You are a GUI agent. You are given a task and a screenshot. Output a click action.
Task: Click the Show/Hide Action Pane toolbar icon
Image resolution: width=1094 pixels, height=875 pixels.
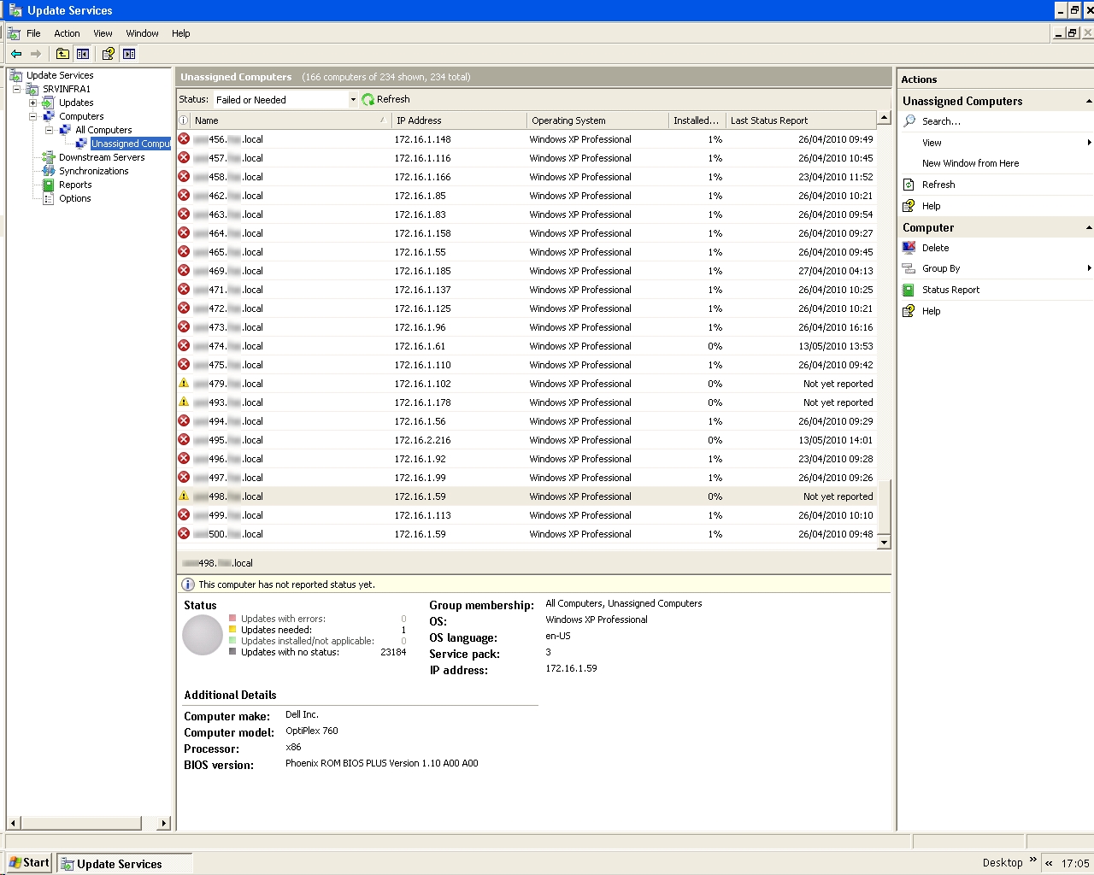pyautogui.click(x=129, y=53)
